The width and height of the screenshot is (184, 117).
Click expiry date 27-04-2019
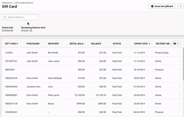pyautogui.click(x=139, y=87)
